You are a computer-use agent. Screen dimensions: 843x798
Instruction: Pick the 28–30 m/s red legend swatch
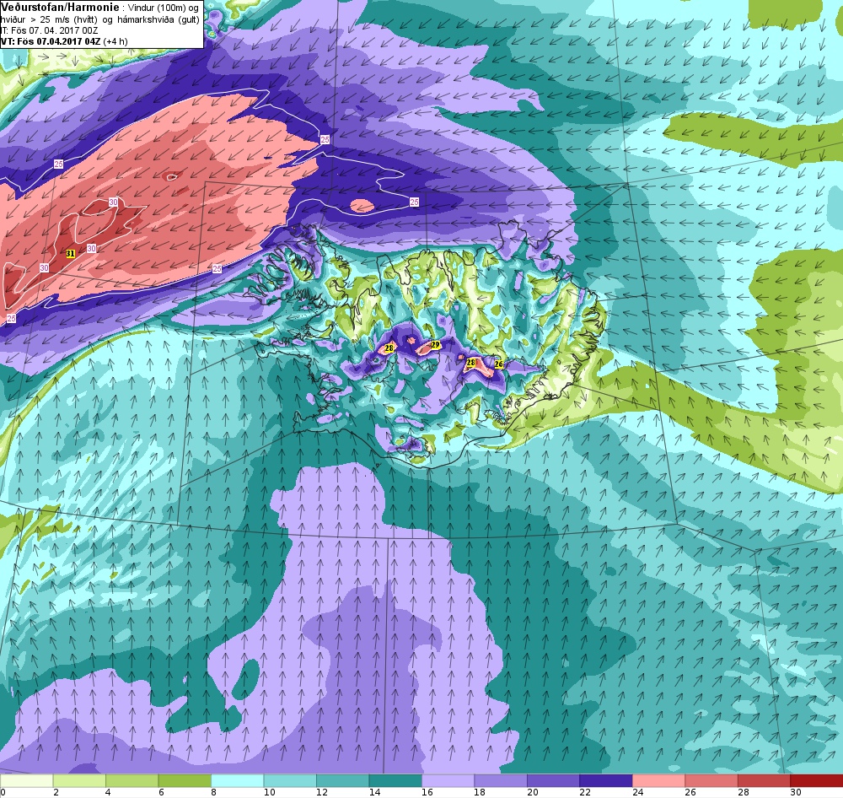click(x=764, y=780)
